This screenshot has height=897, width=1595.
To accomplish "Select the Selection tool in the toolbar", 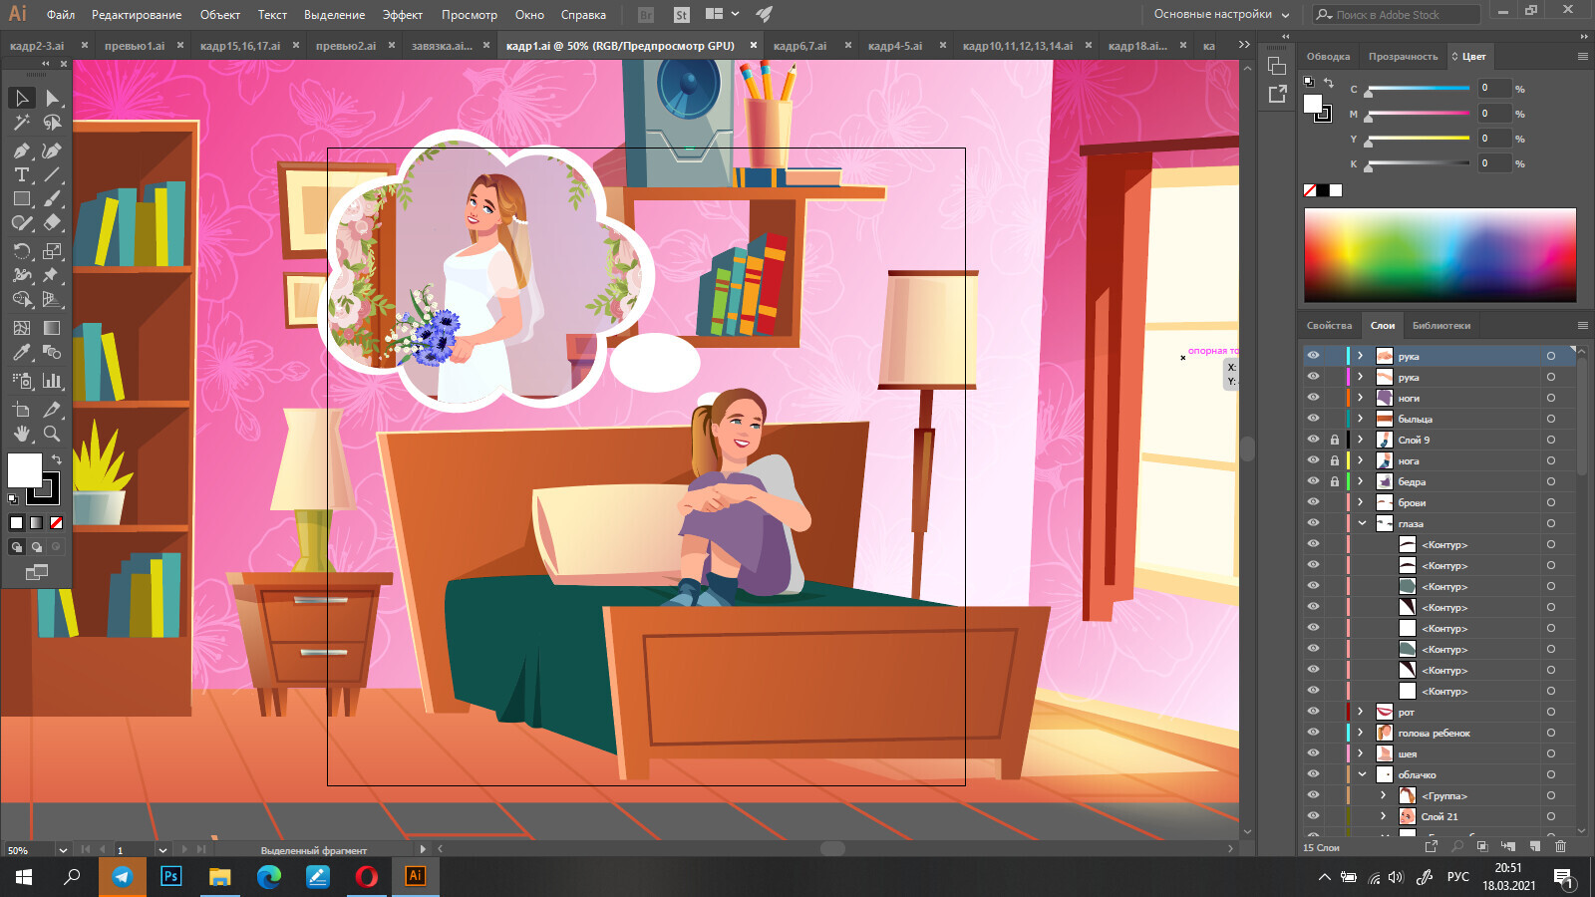I will (x=21, y=98).
